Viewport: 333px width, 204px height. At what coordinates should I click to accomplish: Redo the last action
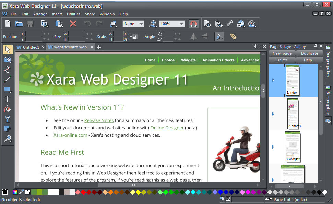click(99, 24)
